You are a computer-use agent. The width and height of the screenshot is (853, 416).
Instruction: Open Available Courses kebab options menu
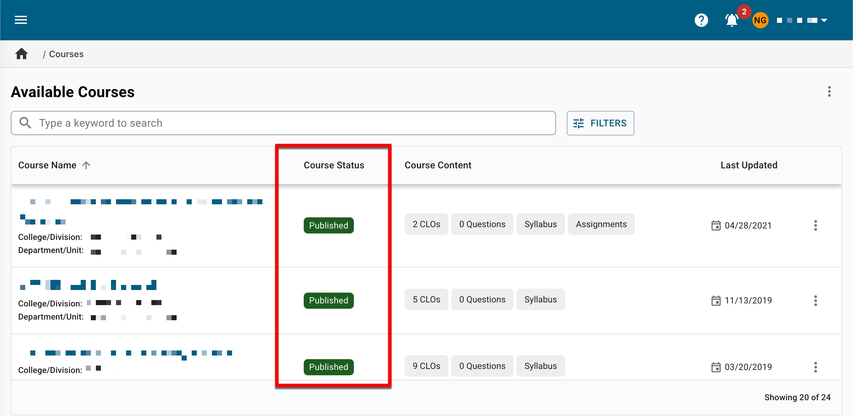coord(829,91)
